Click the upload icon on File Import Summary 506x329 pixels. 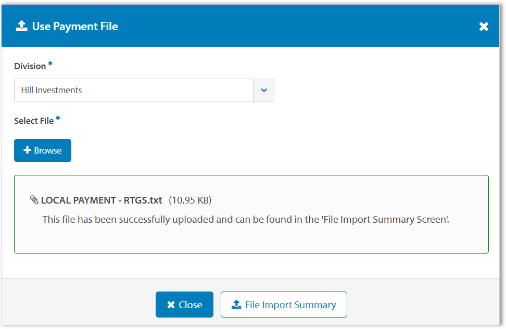[235, 304]
